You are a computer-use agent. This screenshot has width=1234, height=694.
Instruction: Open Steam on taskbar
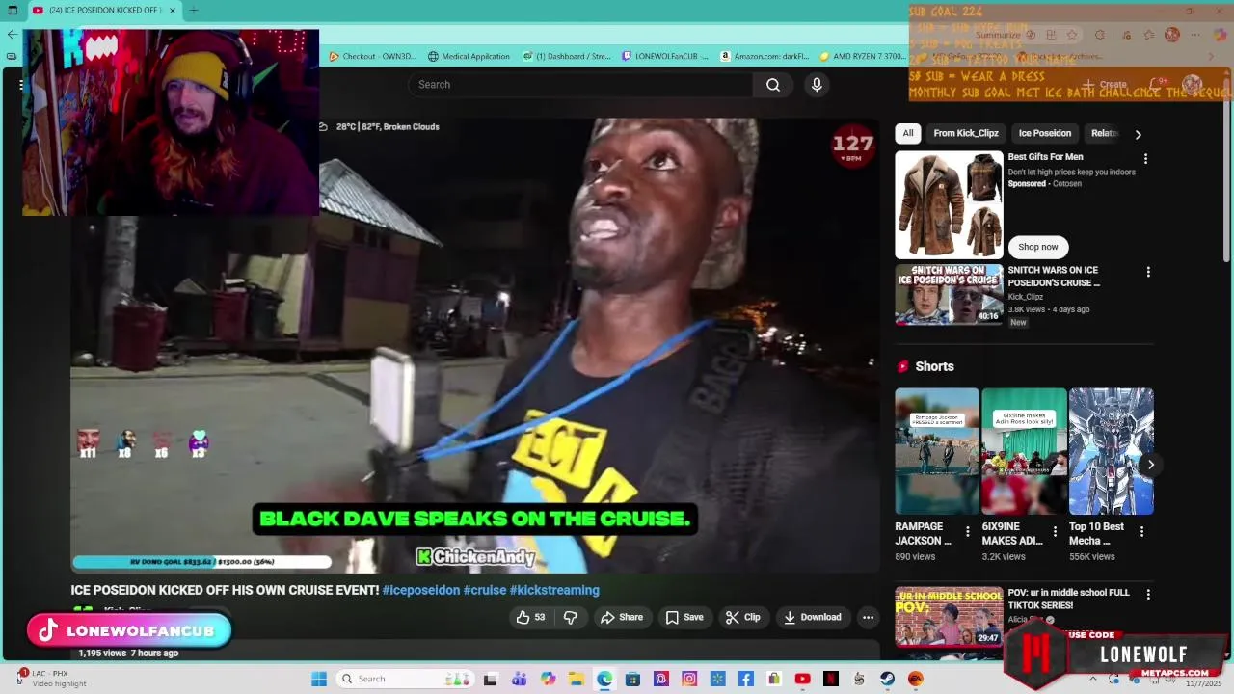click(887, 679)
